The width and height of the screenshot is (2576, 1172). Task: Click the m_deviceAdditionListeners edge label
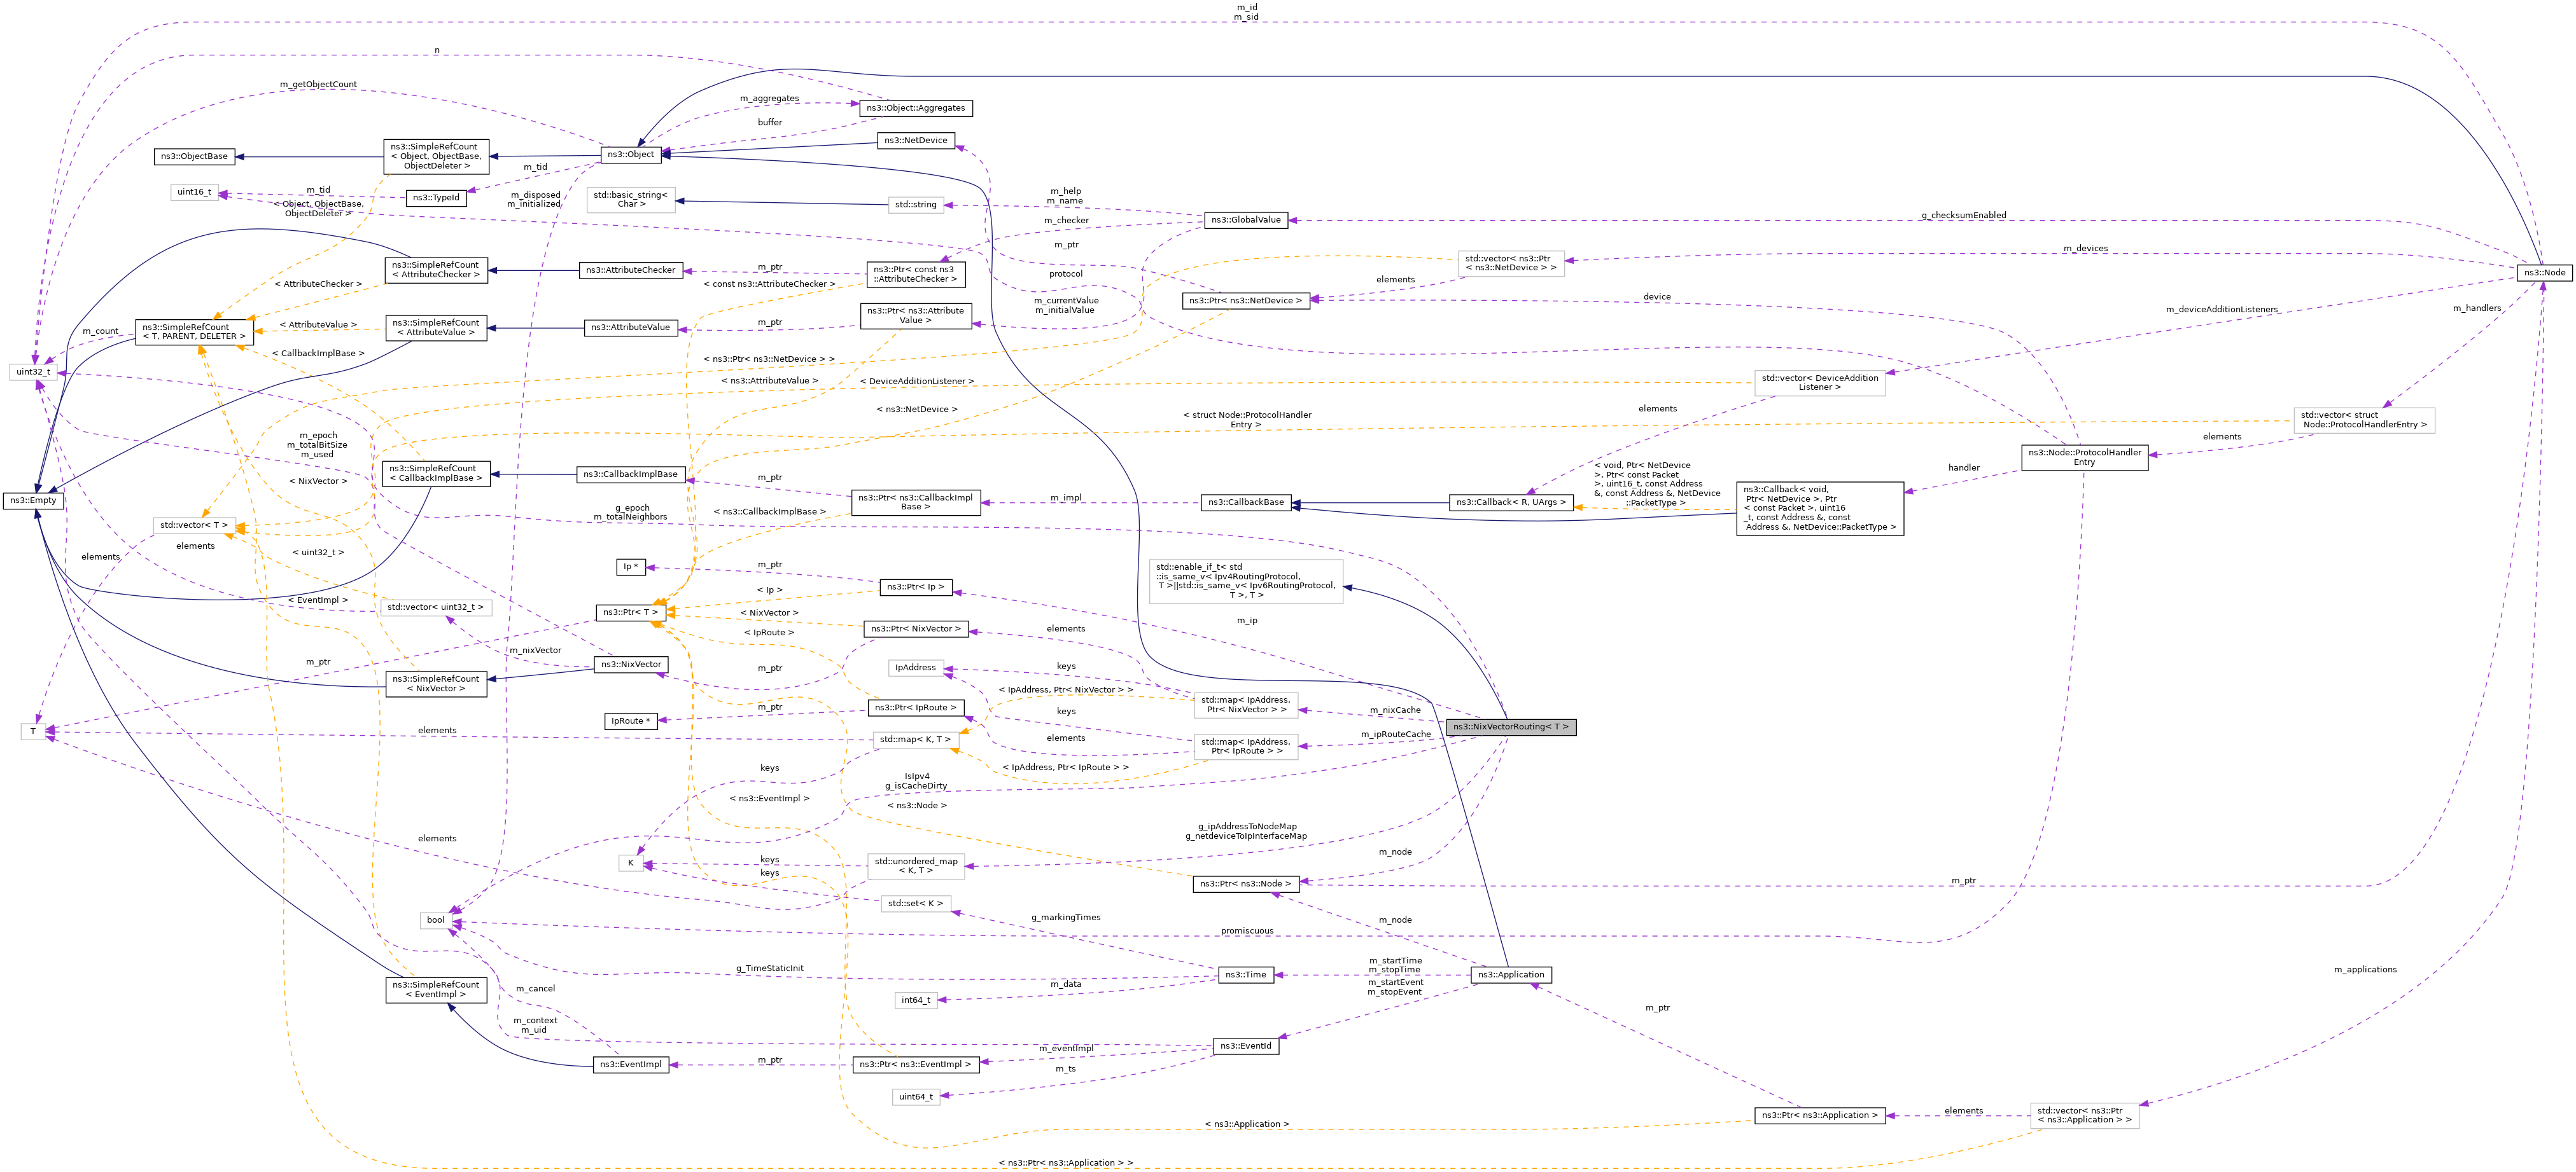click(x=2221, y=310)
